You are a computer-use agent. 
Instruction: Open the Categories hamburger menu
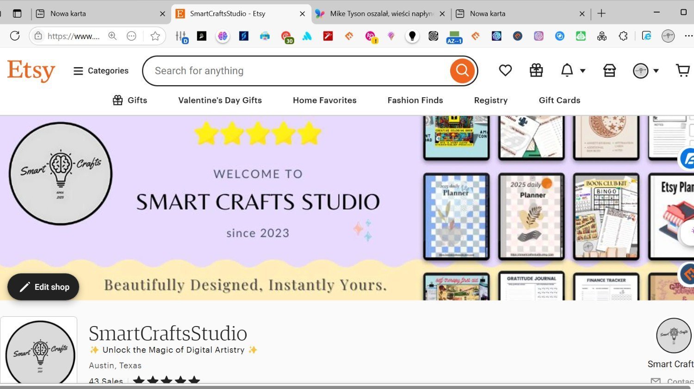pyautogui.click(x=101, y=71)
